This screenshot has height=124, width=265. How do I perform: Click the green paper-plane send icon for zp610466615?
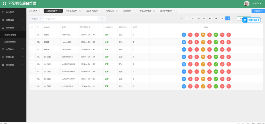click(x=216, y=57)
